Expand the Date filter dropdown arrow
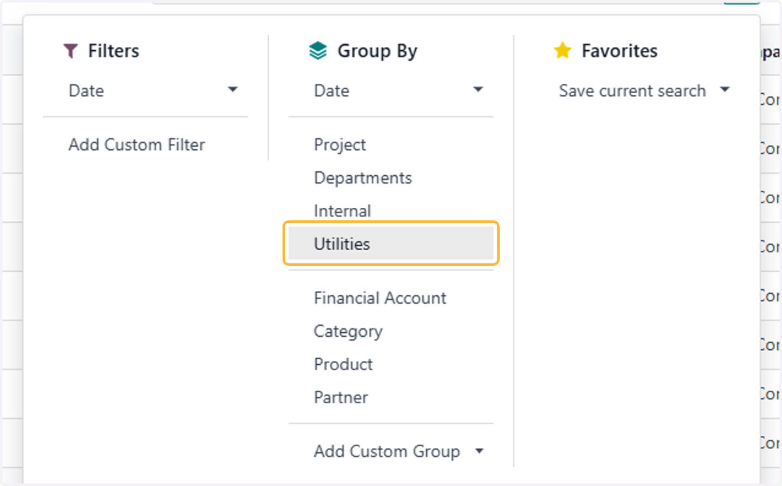Image resolution: width=782 pixels, height=486 pixels. 233,90
